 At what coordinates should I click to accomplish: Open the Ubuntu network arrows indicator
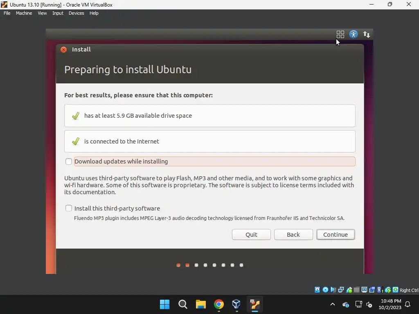click(366, 34)
